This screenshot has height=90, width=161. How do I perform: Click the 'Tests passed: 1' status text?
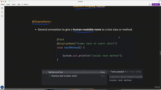(118, 72)
